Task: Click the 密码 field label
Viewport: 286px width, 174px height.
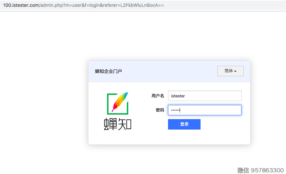Action: (160, 110)
